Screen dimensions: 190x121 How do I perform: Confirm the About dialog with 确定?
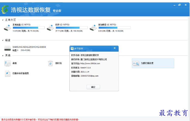[x=93, y=87]
